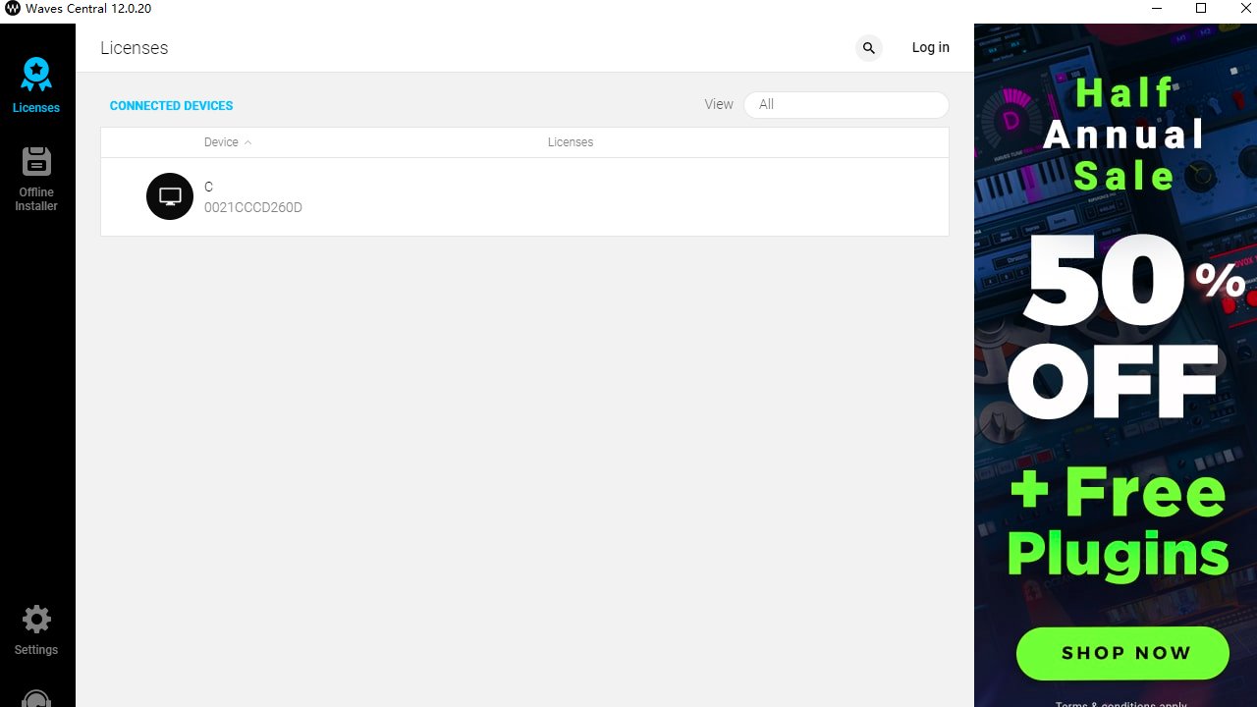1257x707 pixels.
Task: Click the Waves logo in the title bar
Action: [13, 9]
